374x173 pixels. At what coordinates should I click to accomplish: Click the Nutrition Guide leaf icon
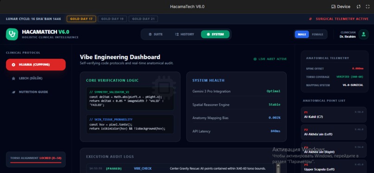click(x=13, y=92)
